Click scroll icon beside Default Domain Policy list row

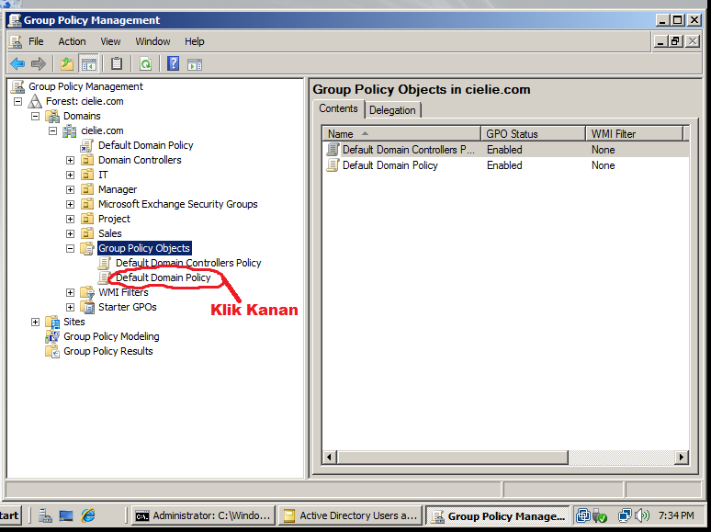click(x=333, y=165)
